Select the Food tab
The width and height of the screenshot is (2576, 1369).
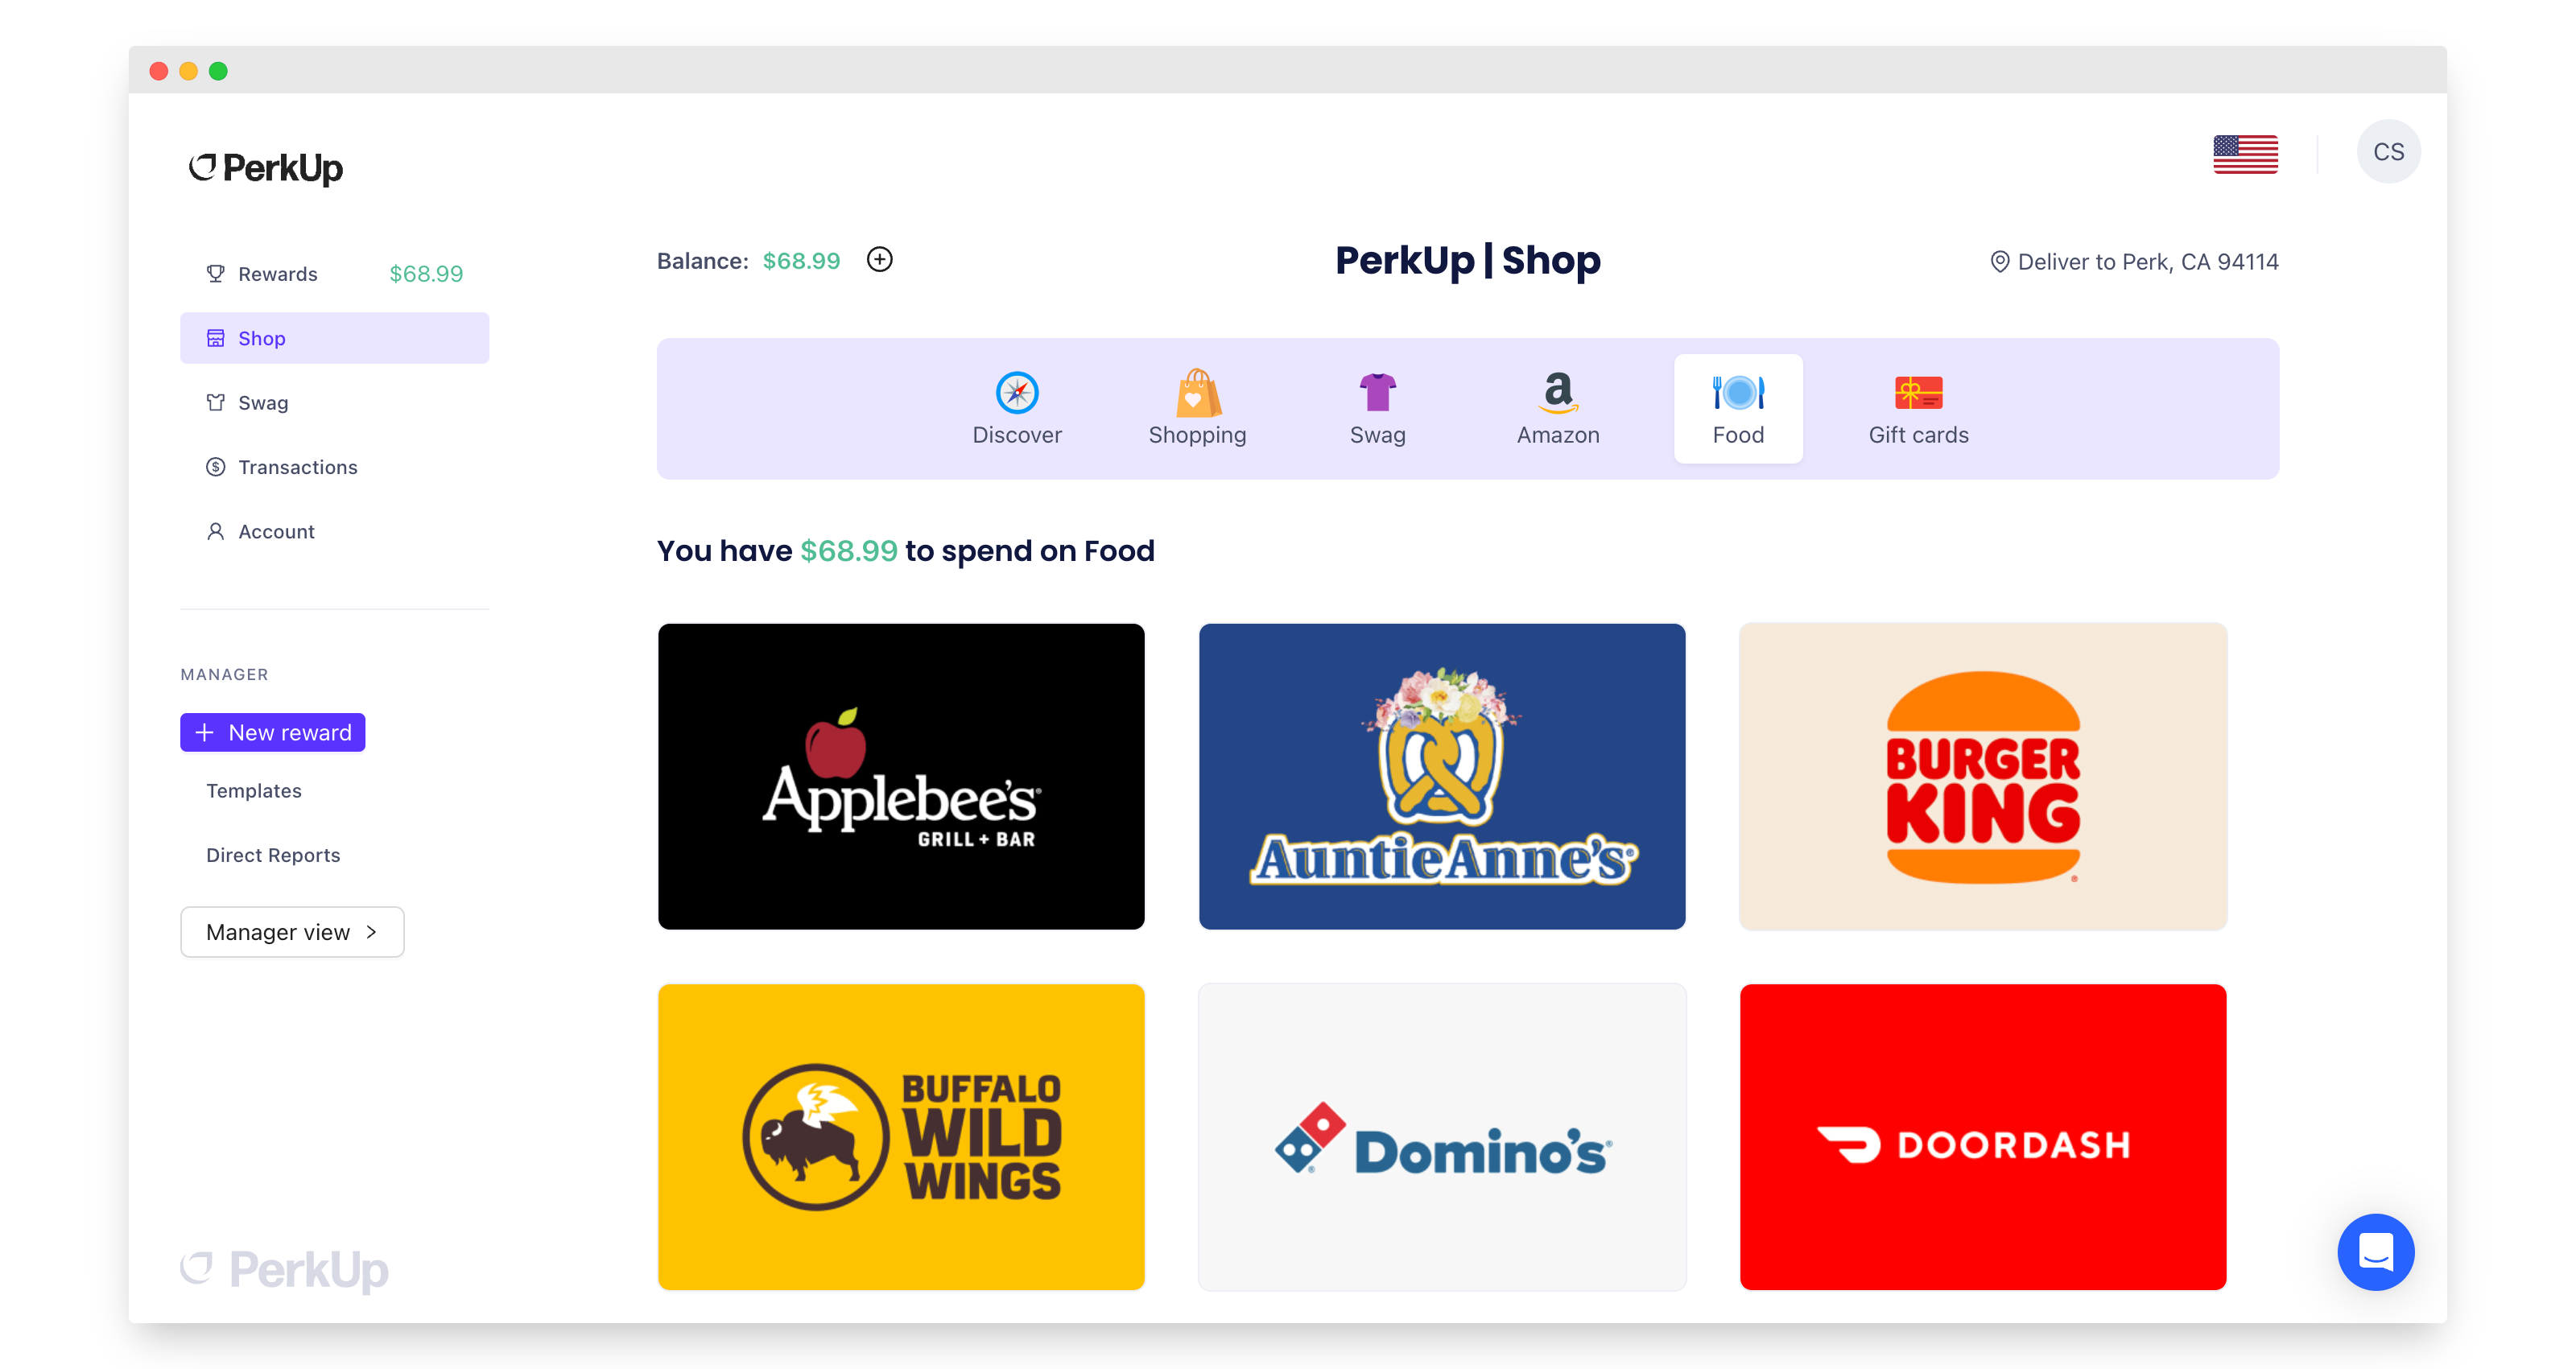point(1738,409)
